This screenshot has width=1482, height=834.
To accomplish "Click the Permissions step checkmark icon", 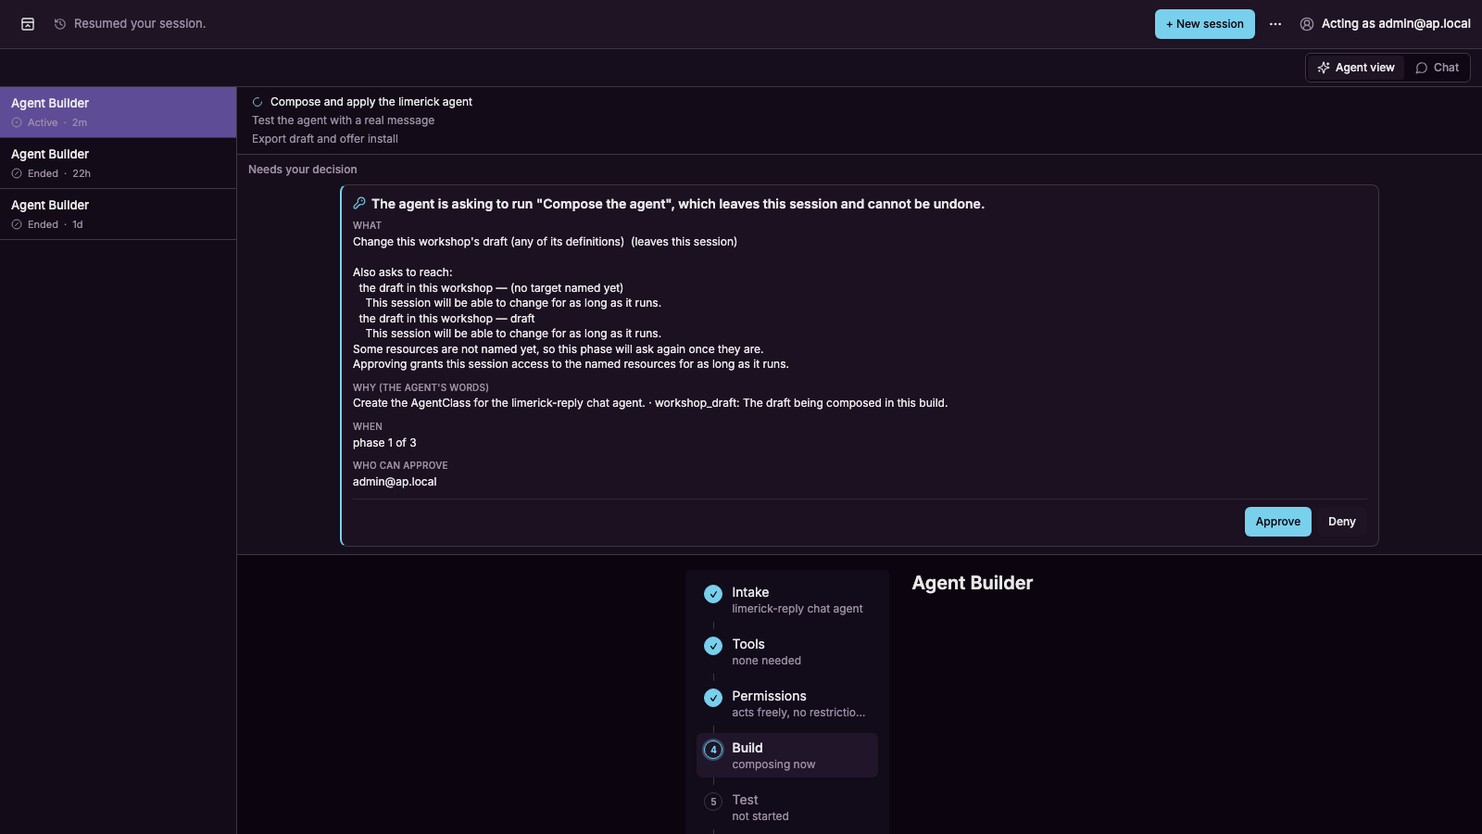I will 713,698.
